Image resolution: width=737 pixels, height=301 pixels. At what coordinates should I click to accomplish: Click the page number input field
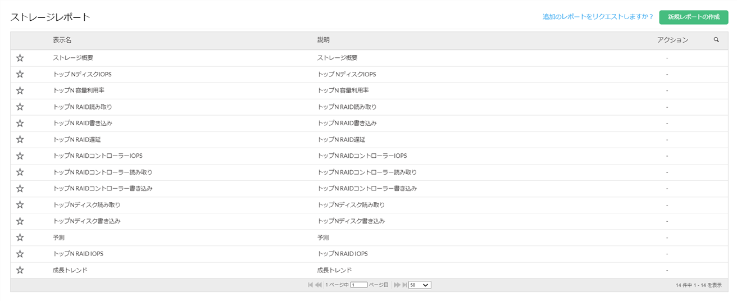pos(358,285)
